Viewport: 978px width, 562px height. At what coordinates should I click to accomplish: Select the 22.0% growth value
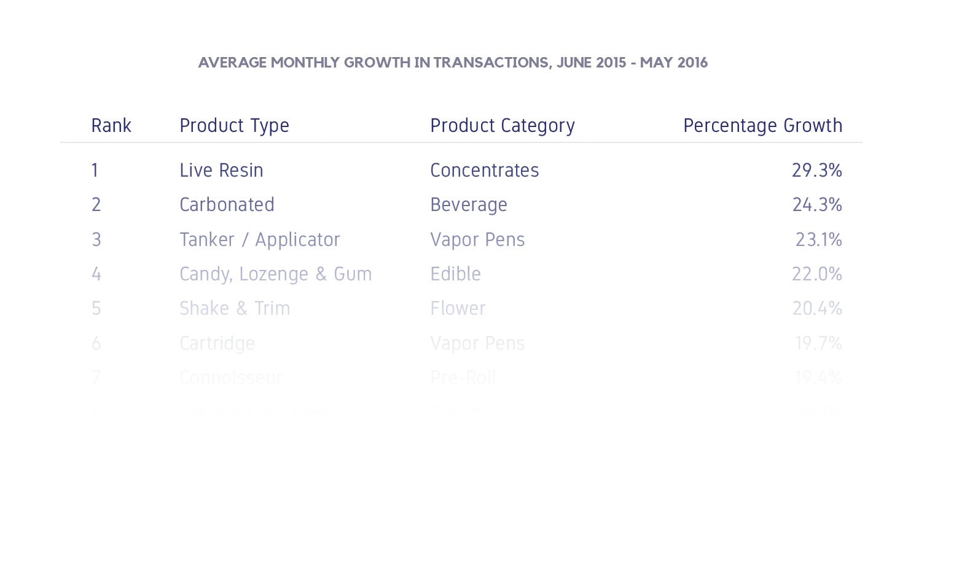coord(817,274)
